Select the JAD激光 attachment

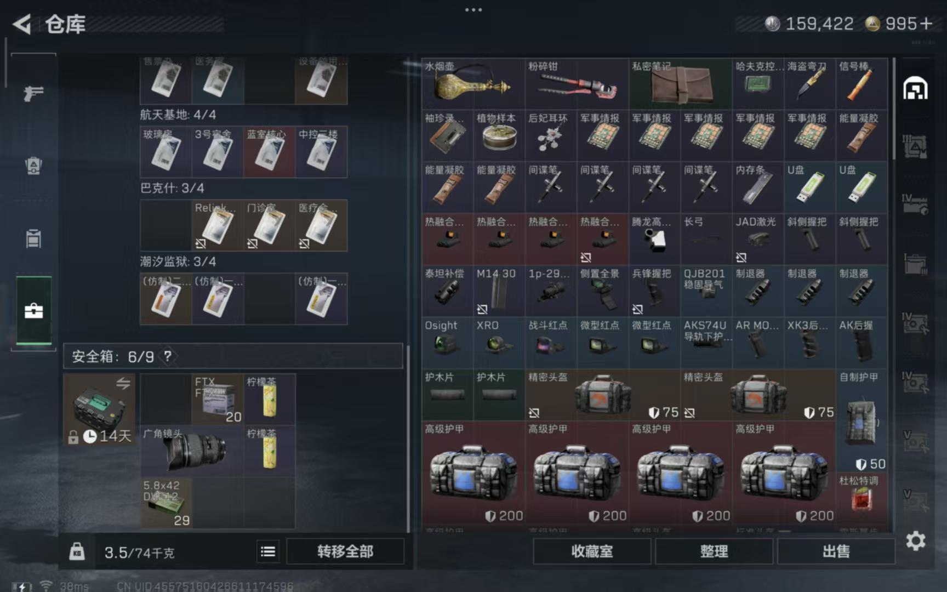[x=758, y=238]
